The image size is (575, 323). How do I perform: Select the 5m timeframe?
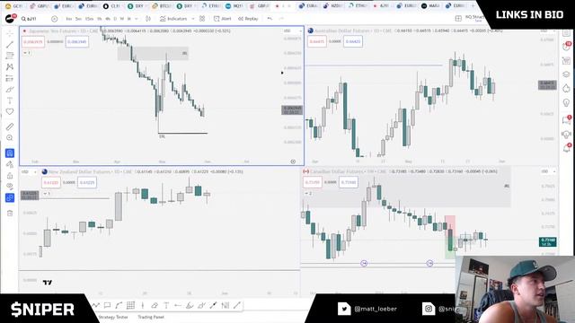tap(78, 19)
